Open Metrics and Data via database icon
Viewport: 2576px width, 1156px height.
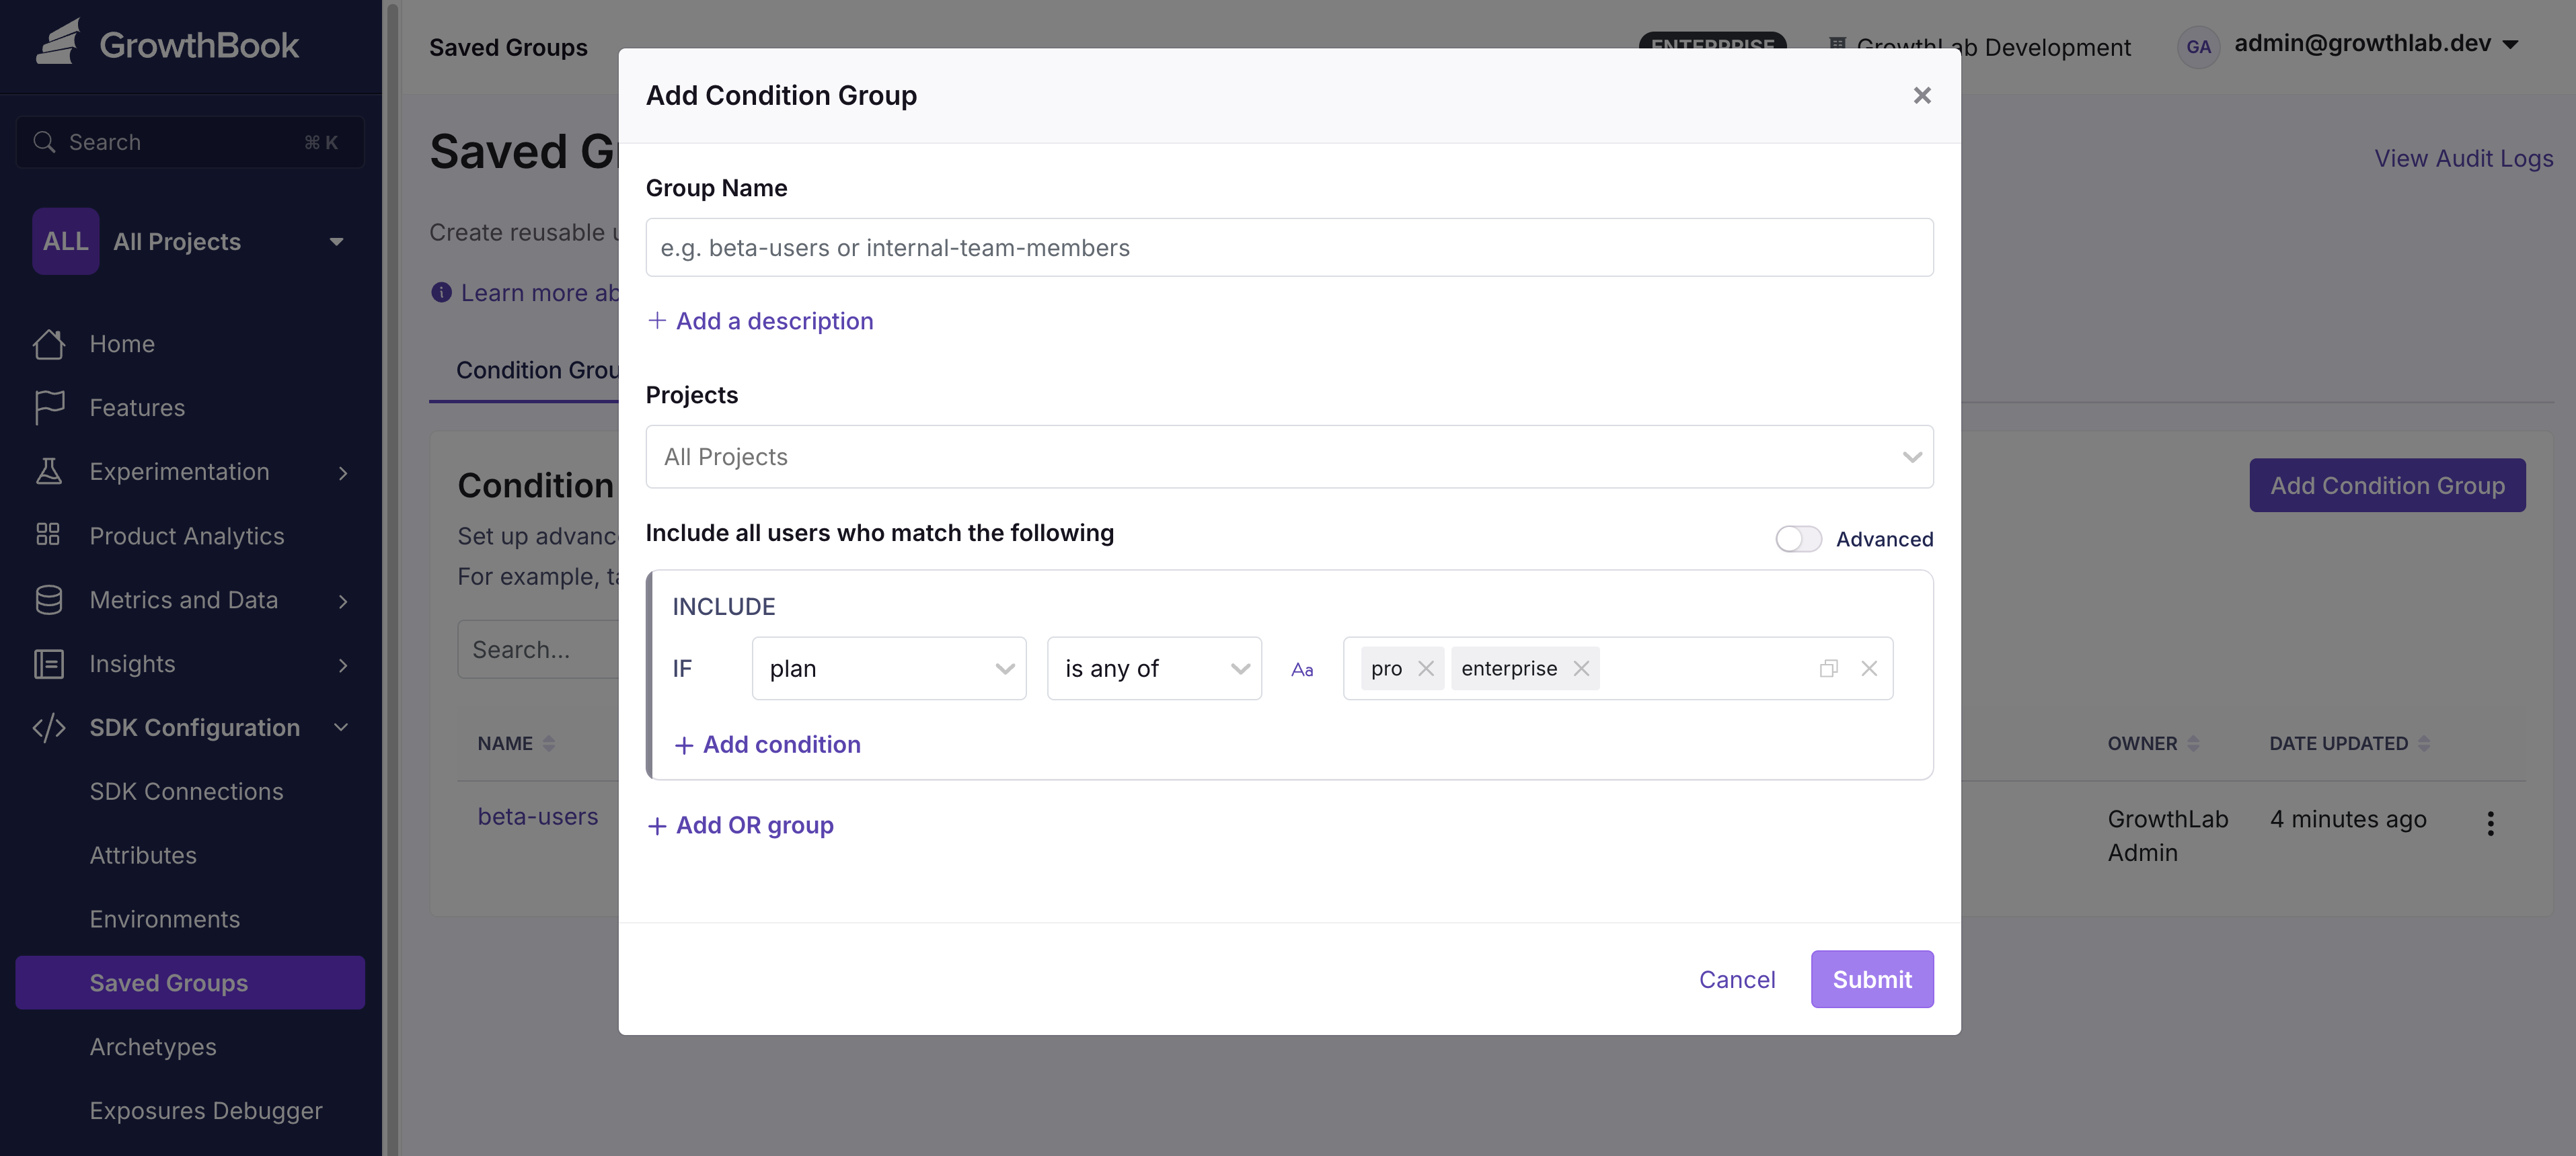[50, 600]
